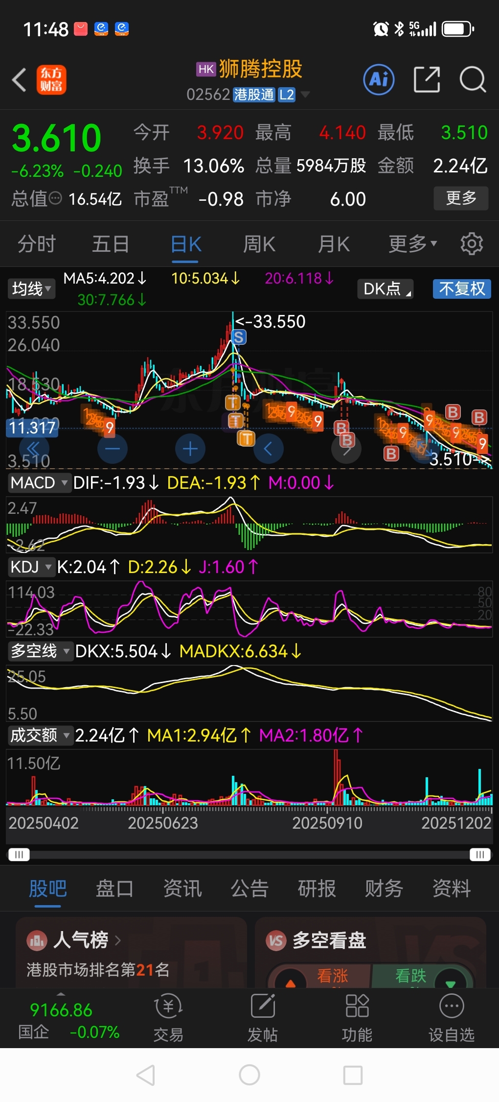Open the 均线 indicator dropdown

coord(31,289)
